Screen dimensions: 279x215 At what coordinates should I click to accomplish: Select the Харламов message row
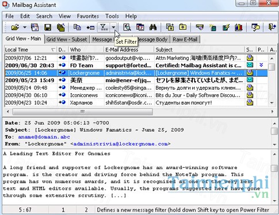pos(136,103)
